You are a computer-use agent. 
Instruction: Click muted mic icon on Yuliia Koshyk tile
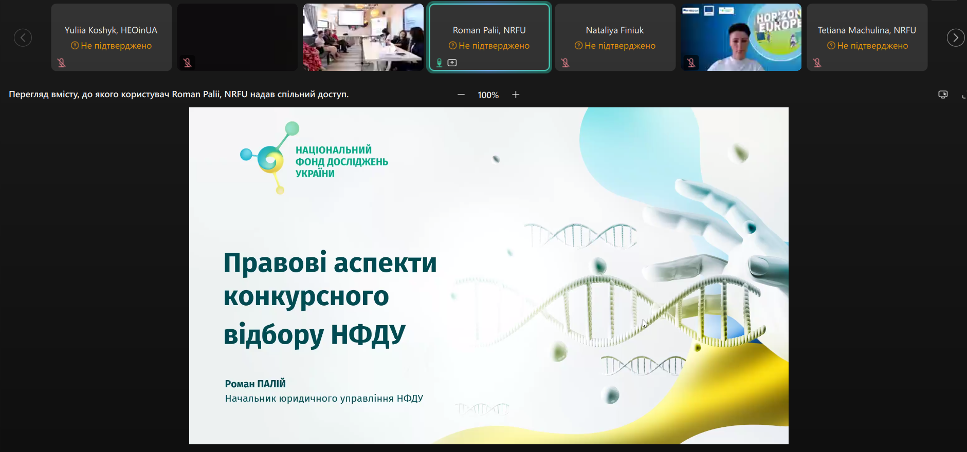coord(62,63)
